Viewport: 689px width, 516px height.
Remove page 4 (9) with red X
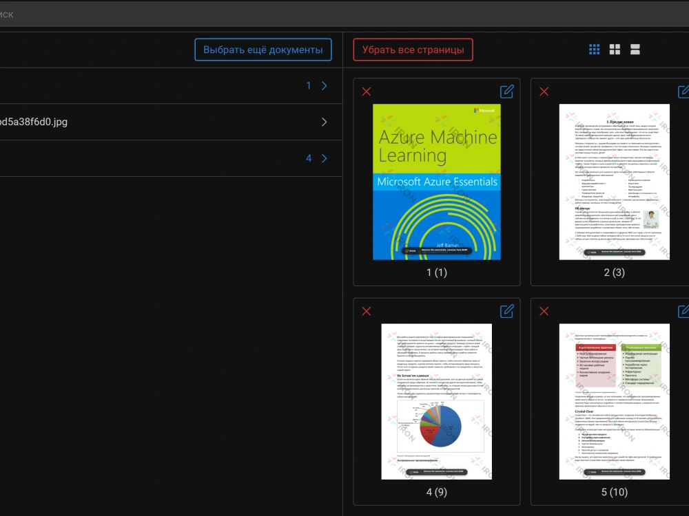tap(367, 311)
